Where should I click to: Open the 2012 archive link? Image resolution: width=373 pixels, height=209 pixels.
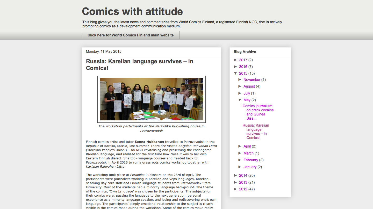pos(243,189)
